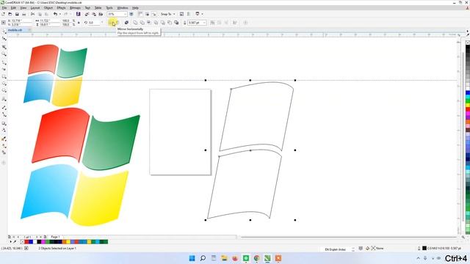Toggle show guidelines button

coord(153,14)
